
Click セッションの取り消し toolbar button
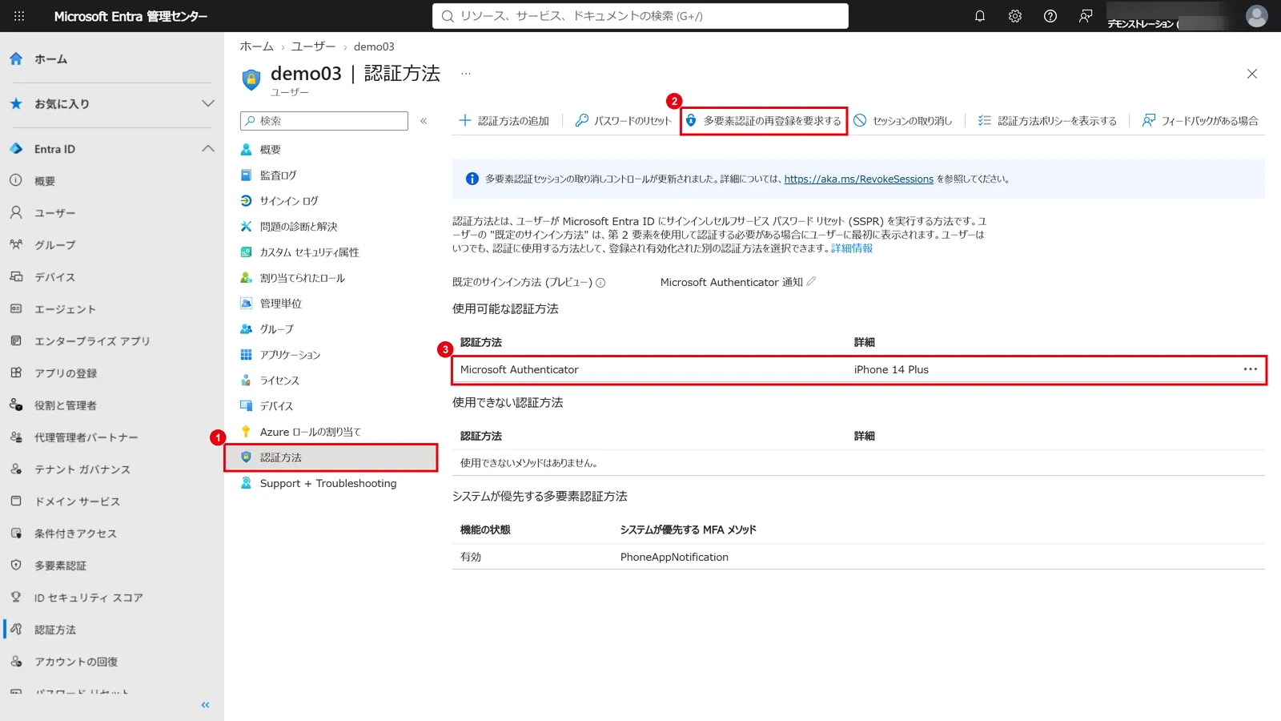pos(903,121)
